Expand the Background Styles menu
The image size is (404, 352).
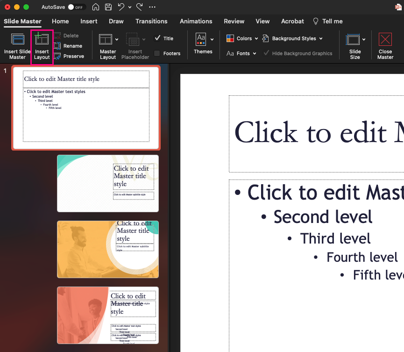point(292,38)
